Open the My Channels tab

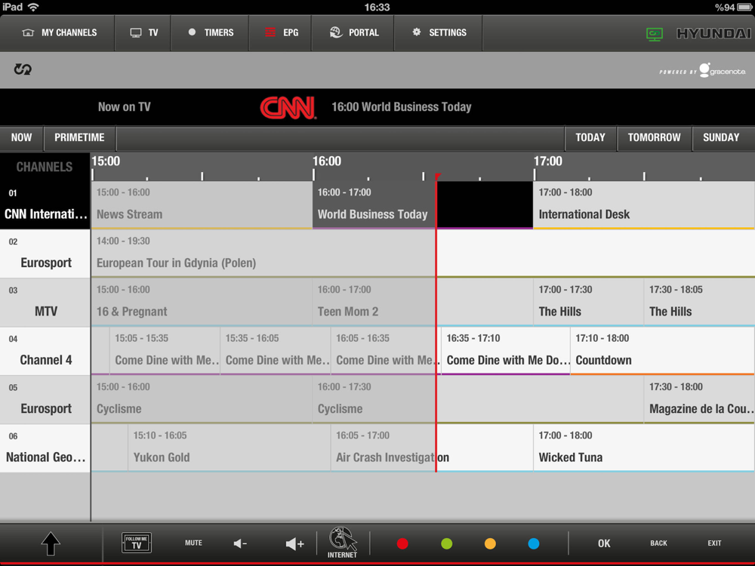[58, 32]
